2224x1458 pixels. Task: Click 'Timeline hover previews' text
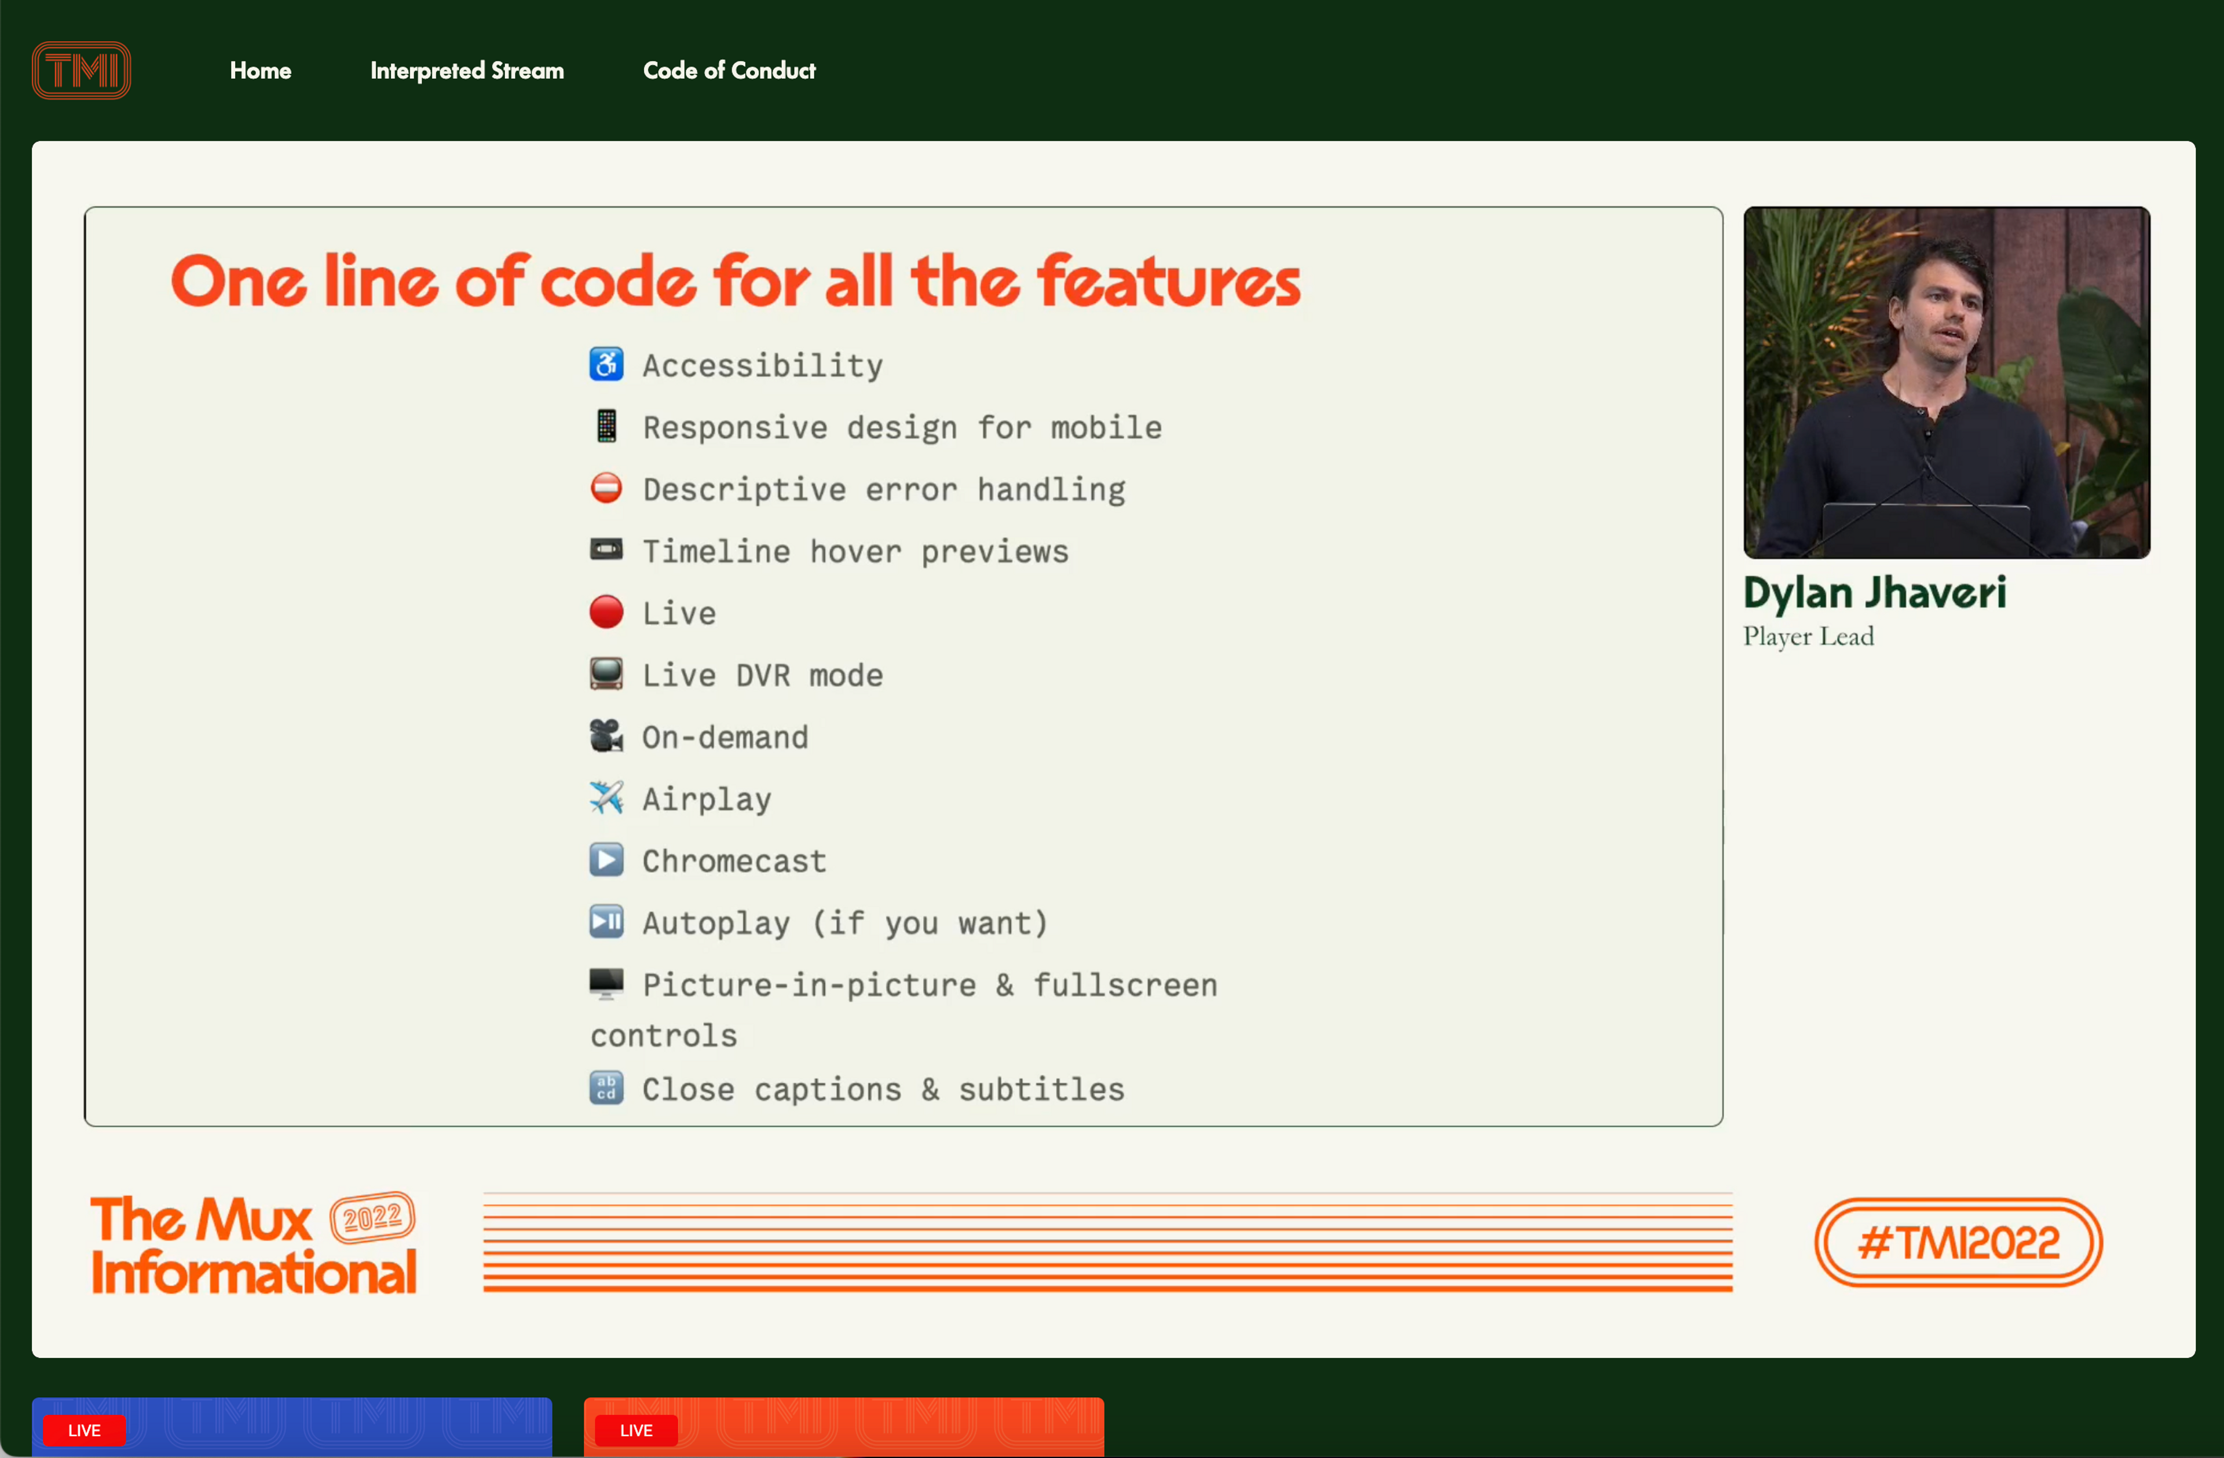point(855,551)
